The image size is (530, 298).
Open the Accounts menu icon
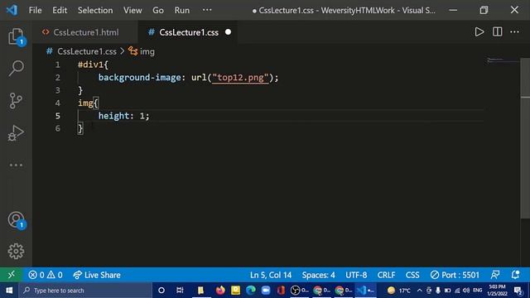[x=16, y=220]
